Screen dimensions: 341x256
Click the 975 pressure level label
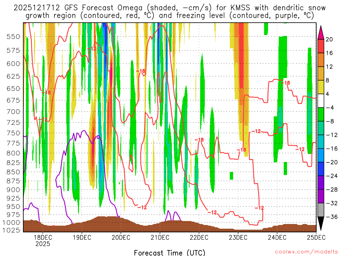click(x=13, y=215)
